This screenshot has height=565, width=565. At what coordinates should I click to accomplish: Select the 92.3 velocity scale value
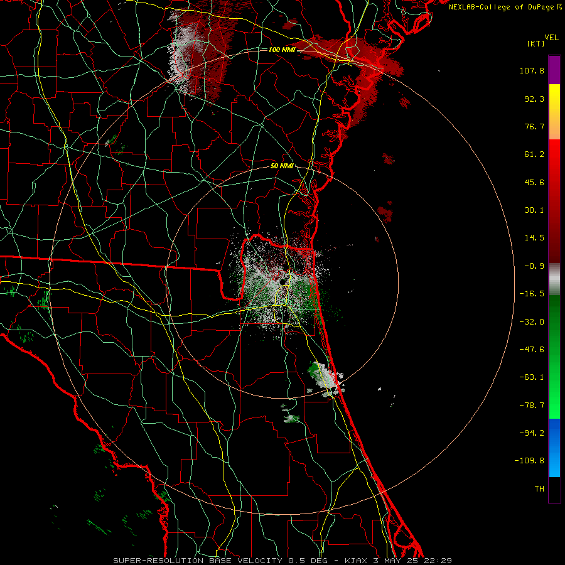[534, 99]
